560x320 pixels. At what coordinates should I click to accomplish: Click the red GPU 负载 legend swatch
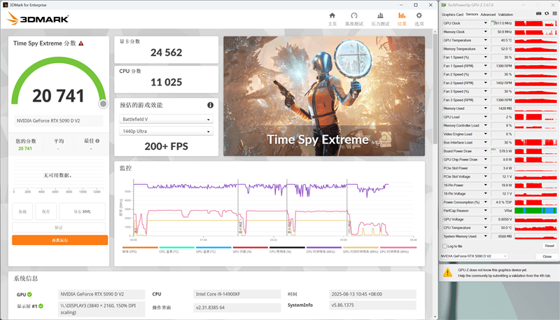[x=251, y=247]
